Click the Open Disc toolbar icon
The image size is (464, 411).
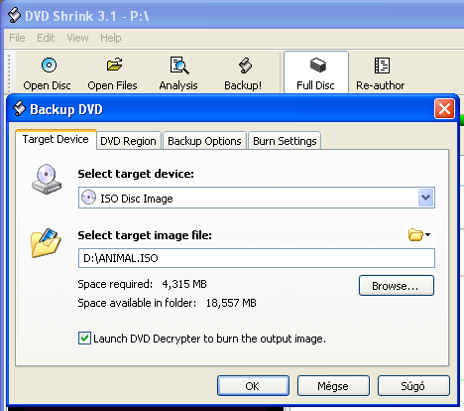pos(49,66)
